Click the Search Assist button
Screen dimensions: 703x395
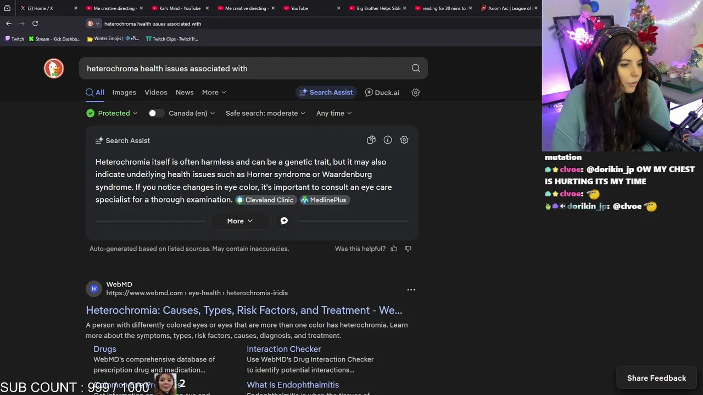tap(326, 93)
